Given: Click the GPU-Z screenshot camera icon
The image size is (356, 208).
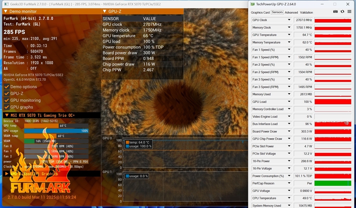Looking at the screenshot, I should (x=335, y=12).
